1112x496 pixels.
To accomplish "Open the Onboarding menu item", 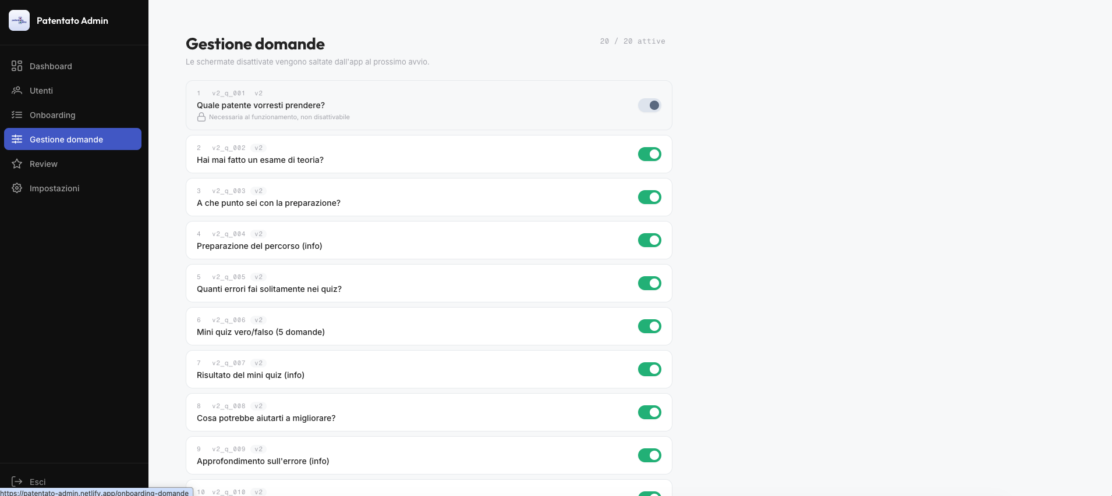I will tap(73, 115).
